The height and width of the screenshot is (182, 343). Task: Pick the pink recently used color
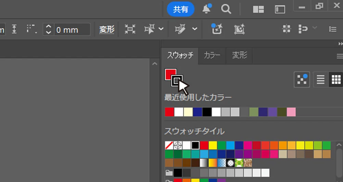291,112
